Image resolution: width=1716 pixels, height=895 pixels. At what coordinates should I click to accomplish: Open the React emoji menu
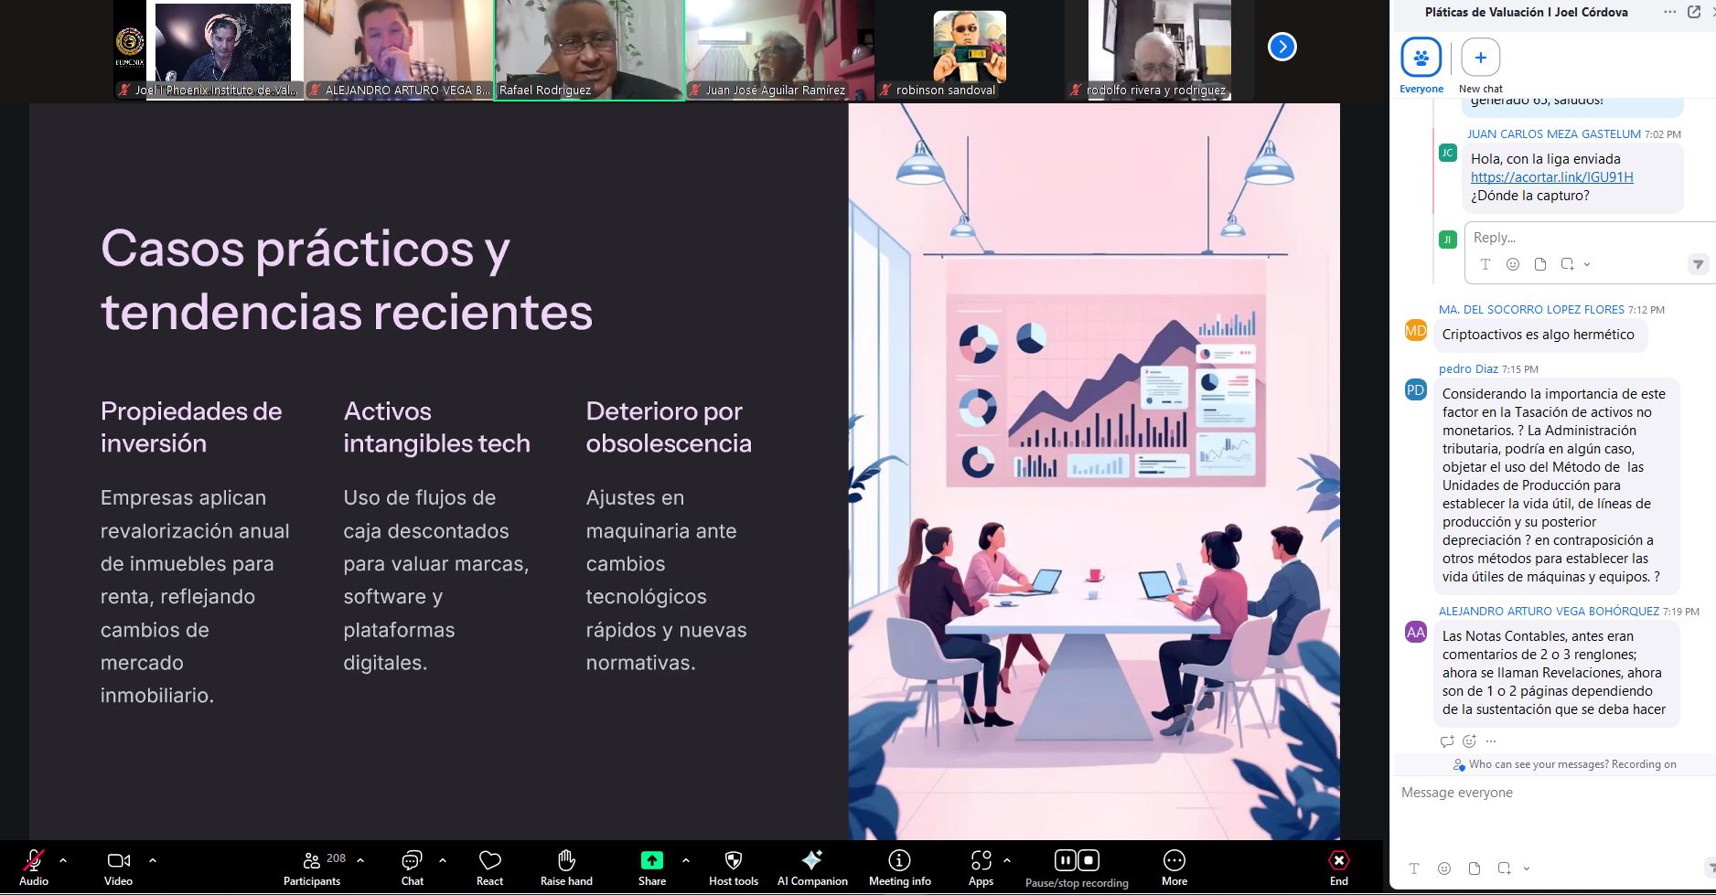point(490,867)
